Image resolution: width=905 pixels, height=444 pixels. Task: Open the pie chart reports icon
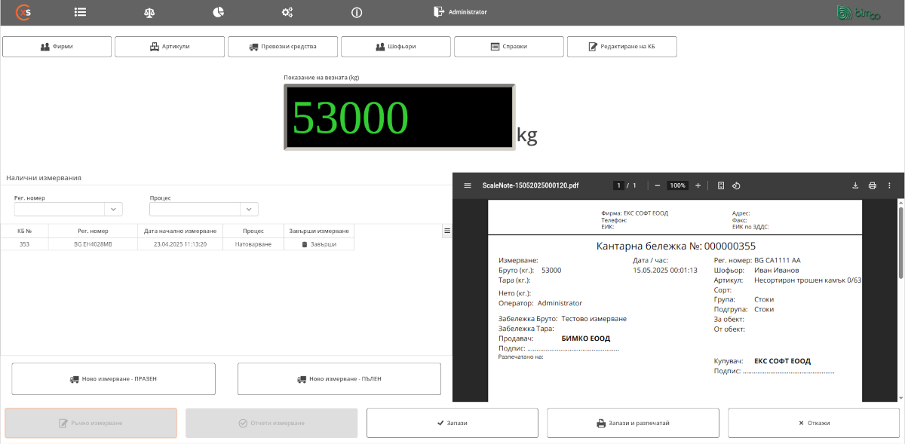pyautogui.click(x=218, y=12)
